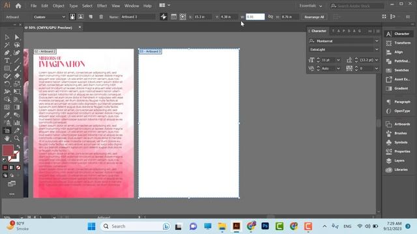Viewport: 417px width, 234px height.
Task: Toggle constrain width and height proportions
Action: (270, 17)
